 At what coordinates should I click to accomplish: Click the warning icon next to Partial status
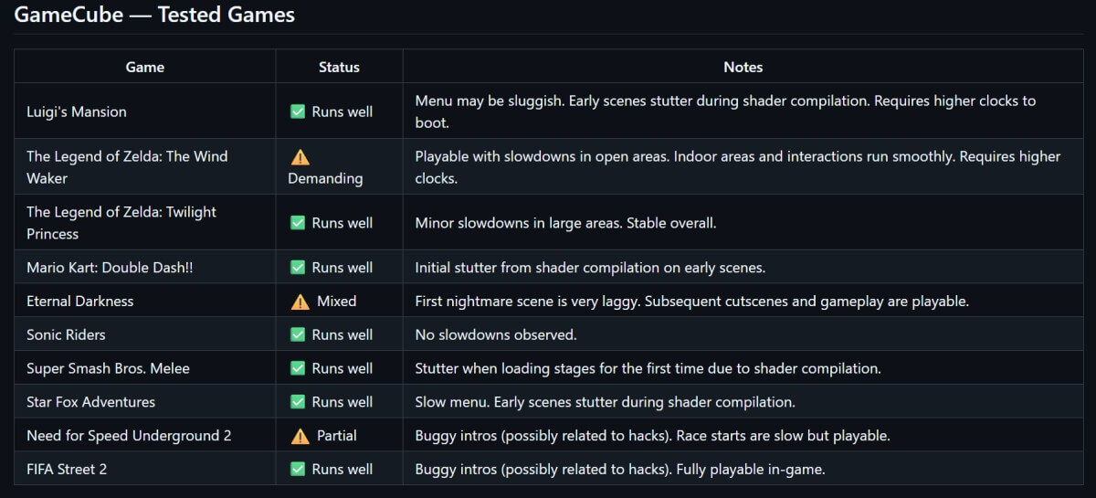(300, 436)
